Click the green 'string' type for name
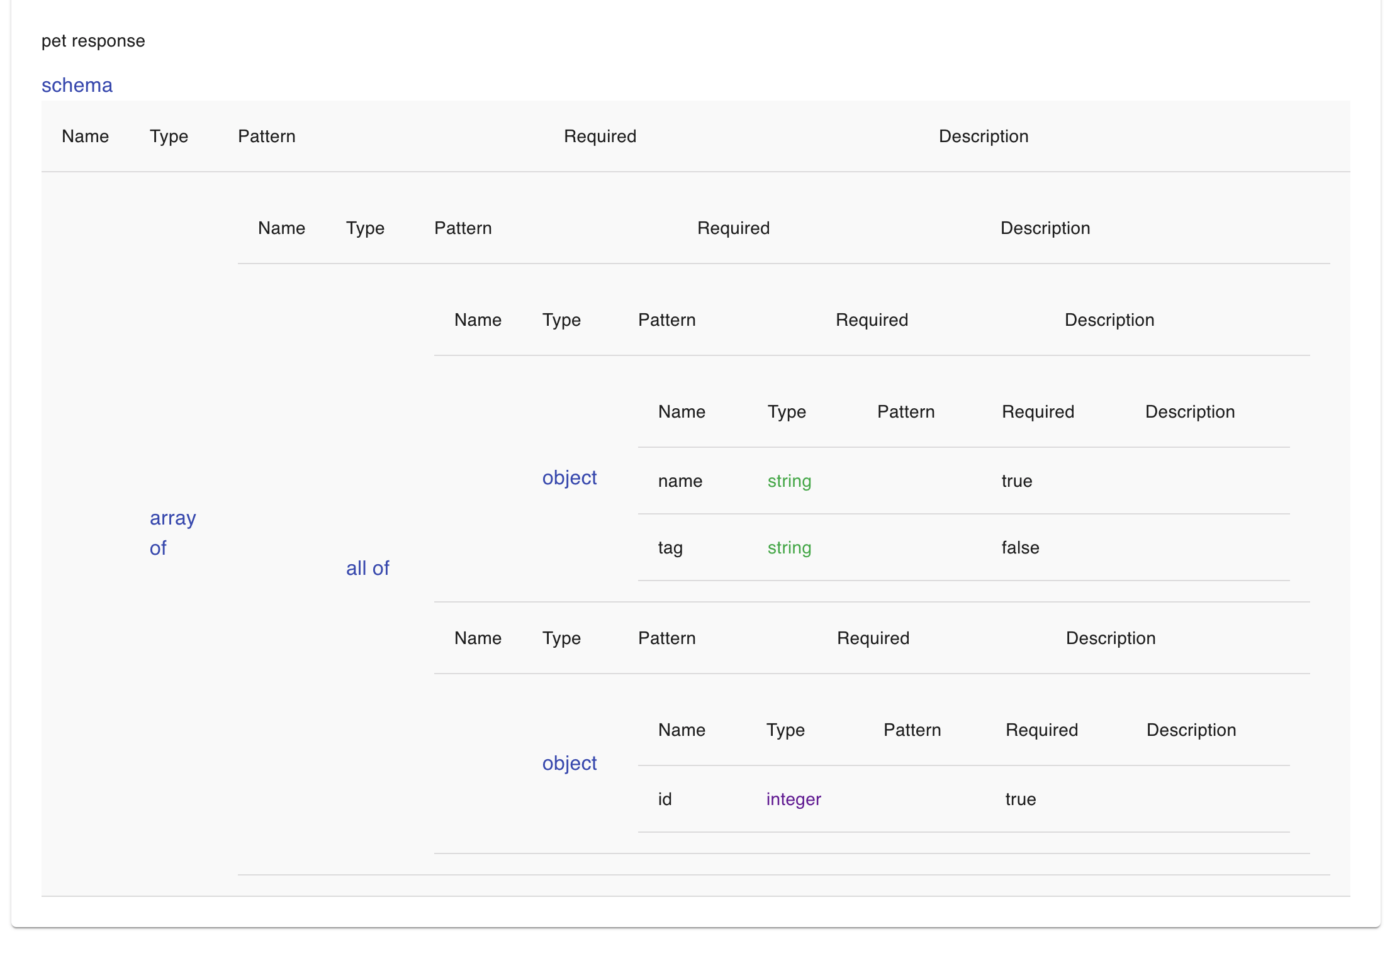This screenshot has height=956, width=1397. [789, 481]
